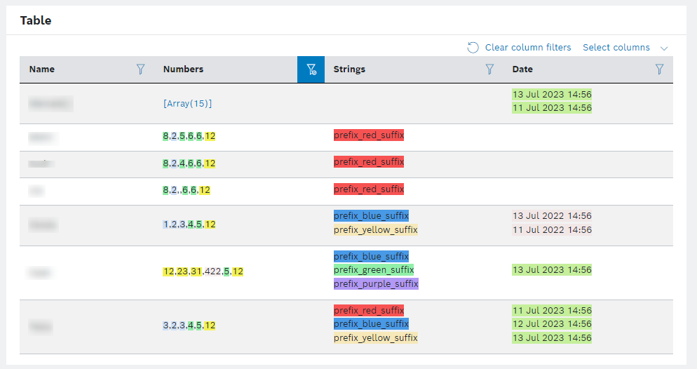Click the numbers cell 1,2,3,4,5,12

pyautogui.click(x=189, y=224)
